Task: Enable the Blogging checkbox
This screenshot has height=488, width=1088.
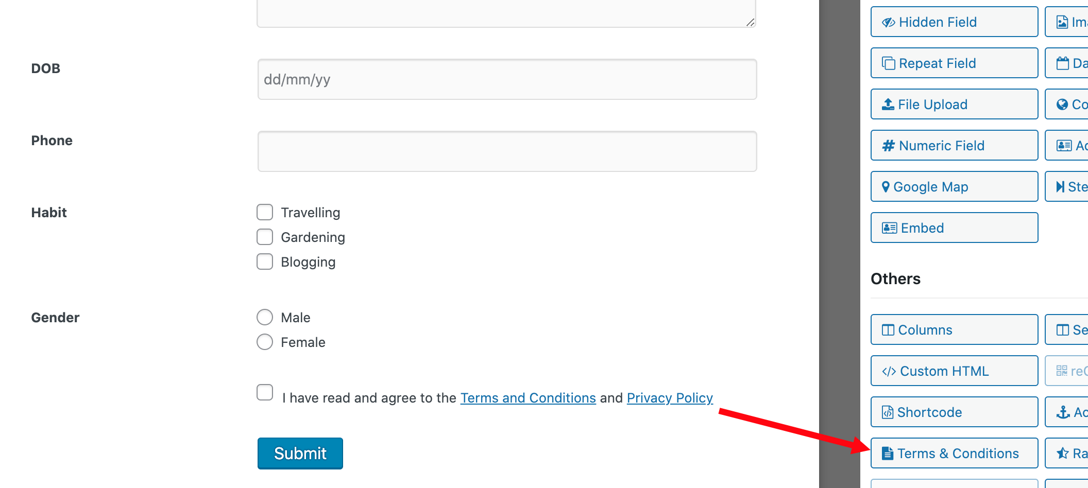Action: [x=265, y=262]
